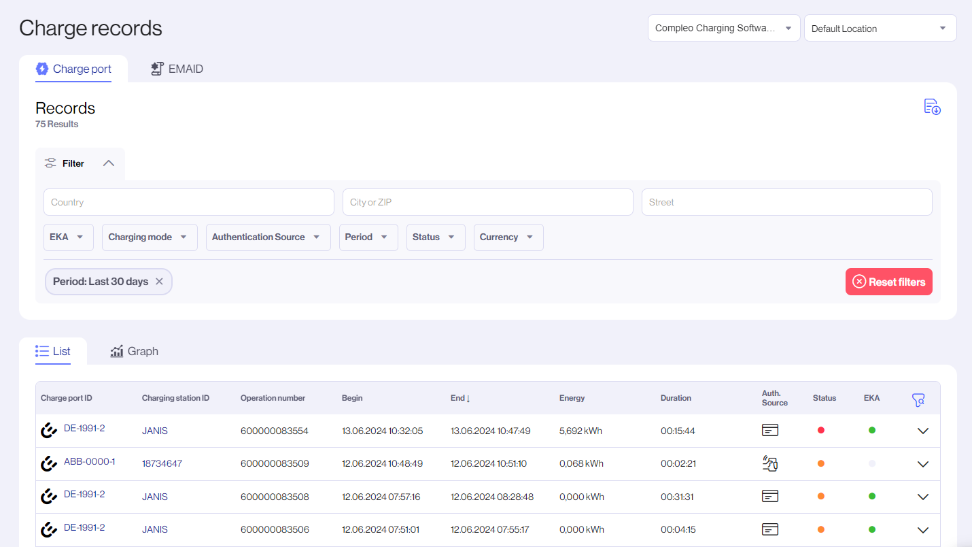Click the Reset filters button
The height and width of the screenshot is (547, 972).
pos(888,282)
